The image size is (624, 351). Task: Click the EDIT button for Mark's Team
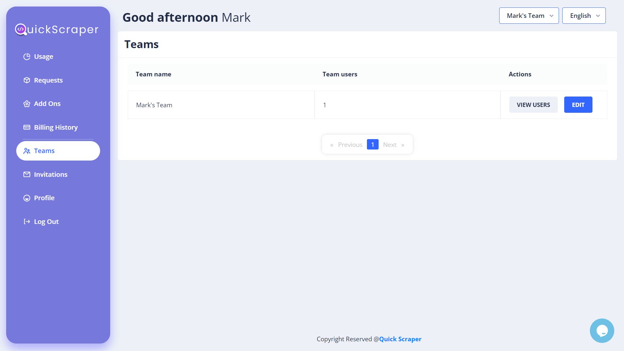click(x=578, y=105)
